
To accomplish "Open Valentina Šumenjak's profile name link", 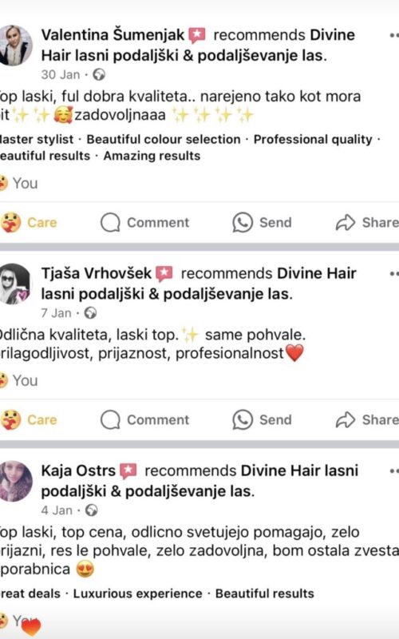I will 113,35.
